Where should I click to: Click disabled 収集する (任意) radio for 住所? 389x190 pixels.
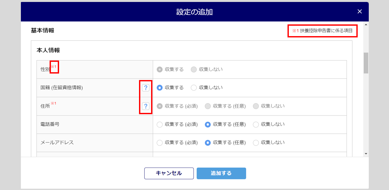click(x=208, y=106)
